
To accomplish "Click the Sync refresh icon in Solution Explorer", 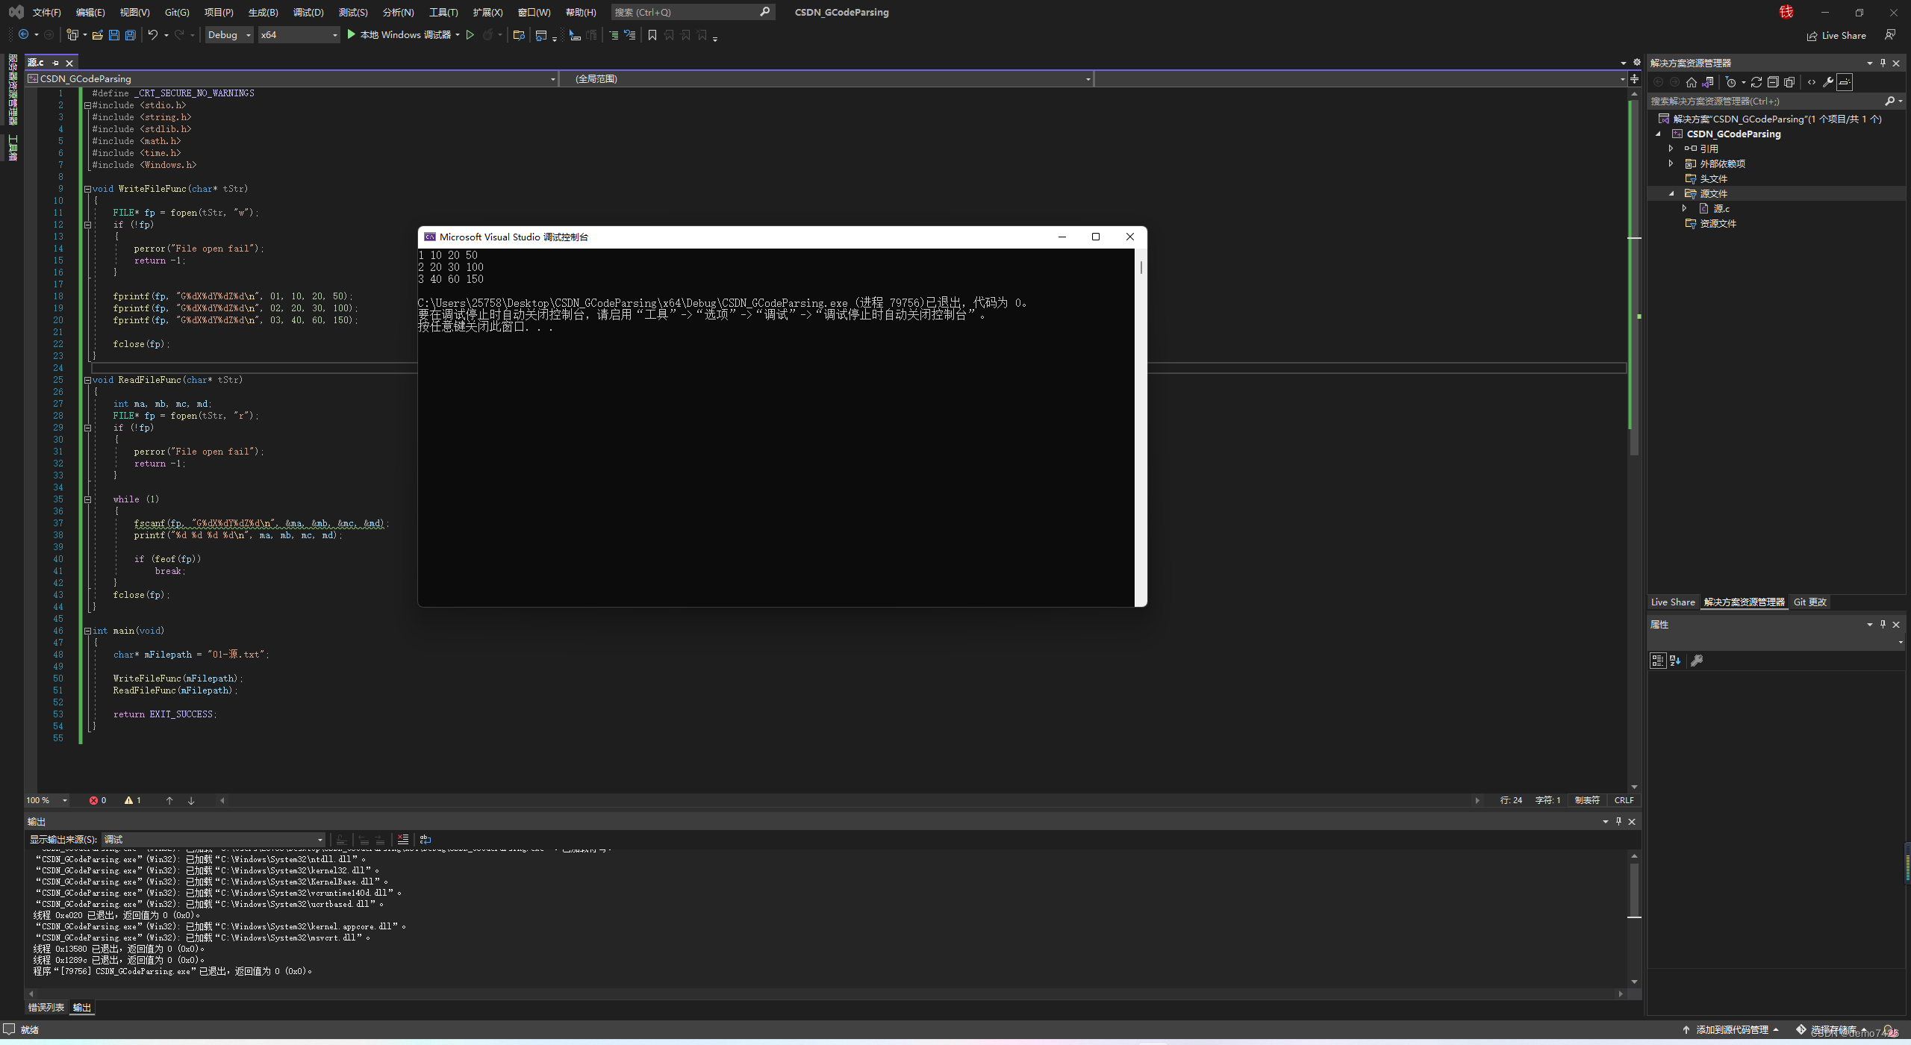I will click(1756, 82).
